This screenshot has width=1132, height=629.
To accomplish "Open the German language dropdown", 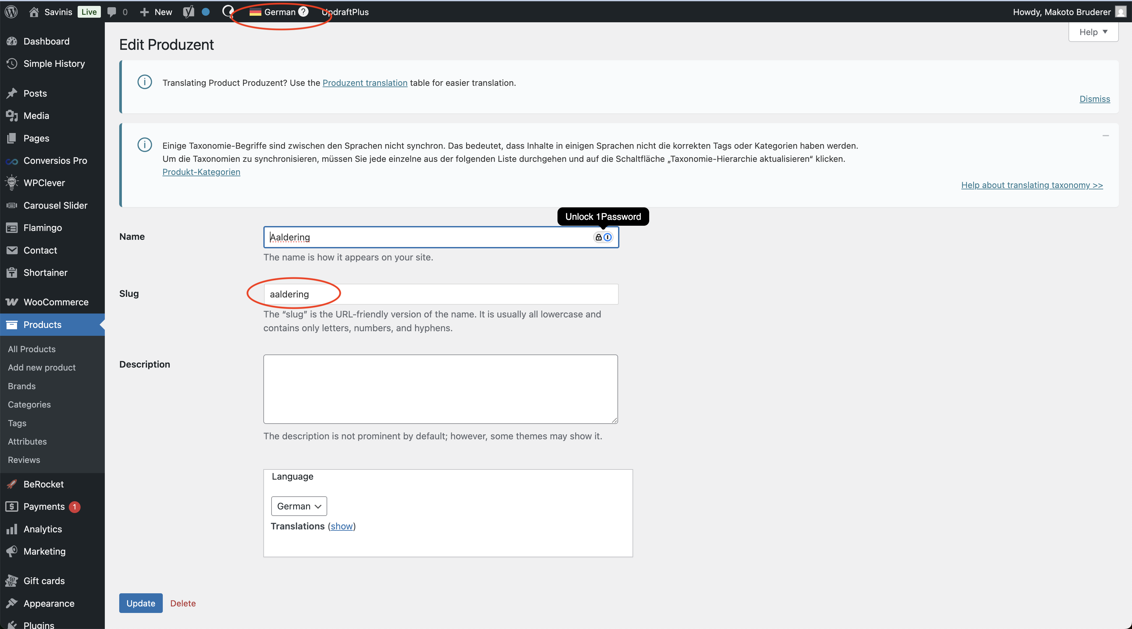I will pos(299,506).
